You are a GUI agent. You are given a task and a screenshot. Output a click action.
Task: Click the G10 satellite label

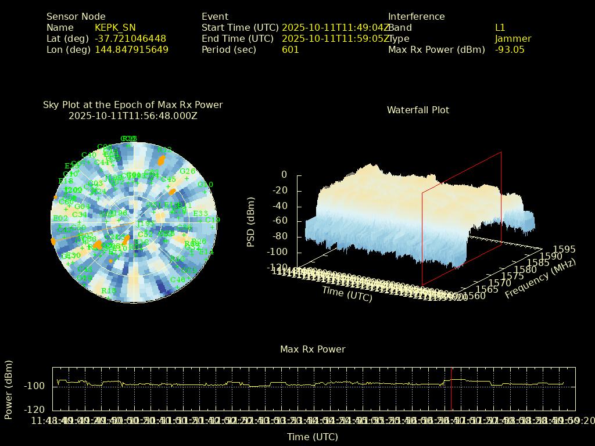[x=205, y=185]
